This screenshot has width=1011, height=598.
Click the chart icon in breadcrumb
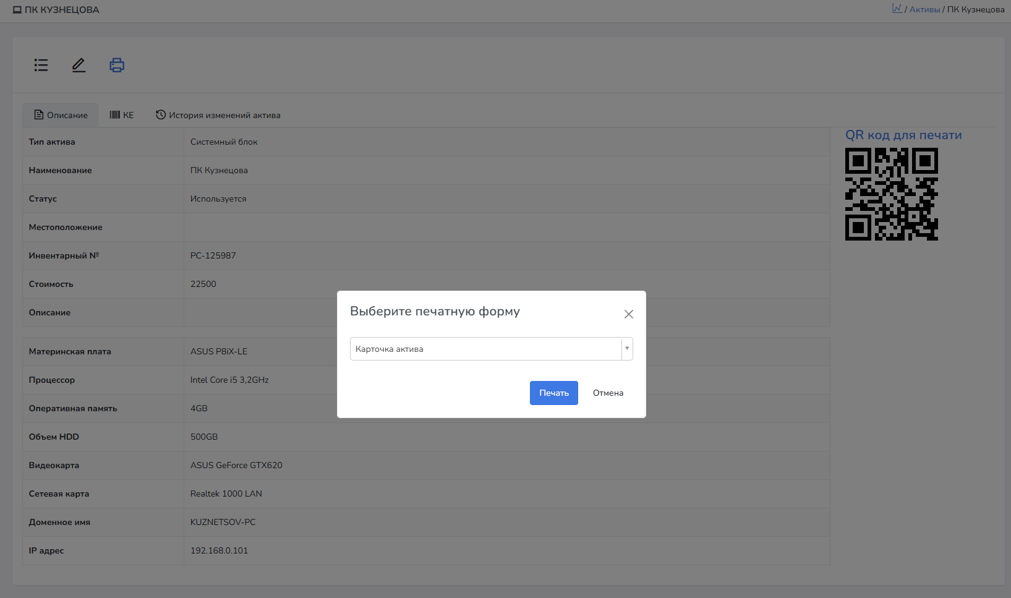[897, 9]
